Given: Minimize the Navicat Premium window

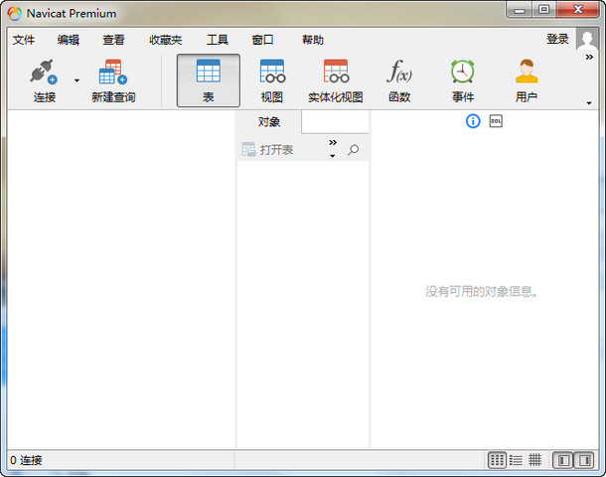Looking at the screenshot, I should click(519, 10).
